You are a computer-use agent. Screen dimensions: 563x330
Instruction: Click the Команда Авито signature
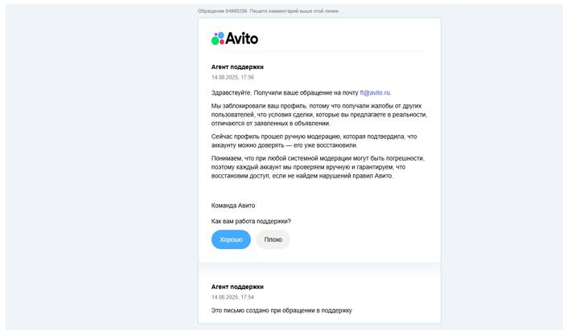coord(233,206)
